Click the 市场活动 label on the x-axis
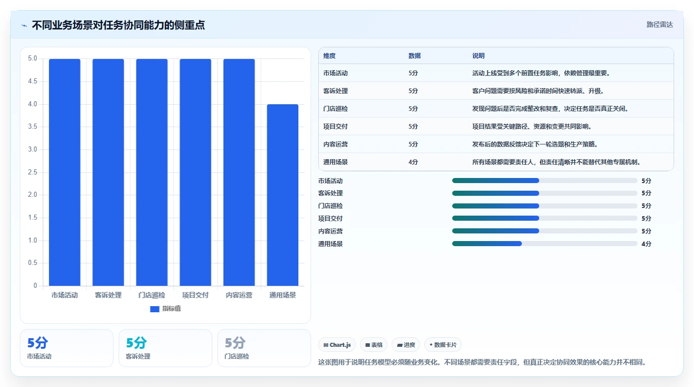 click(x=65, y=295)
